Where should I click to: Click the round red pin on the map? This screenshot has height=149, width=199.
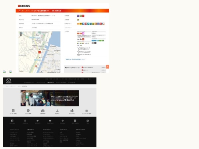coord(36,66)
